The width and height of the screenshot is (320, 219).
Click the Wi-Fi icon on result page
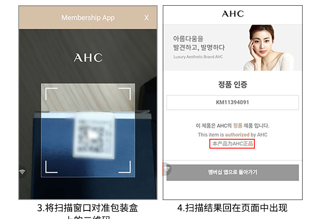(167, 169)
